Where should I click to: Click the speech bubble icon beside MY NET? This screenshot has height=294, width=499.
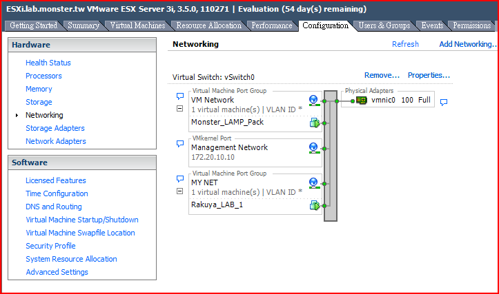point(180,179)
